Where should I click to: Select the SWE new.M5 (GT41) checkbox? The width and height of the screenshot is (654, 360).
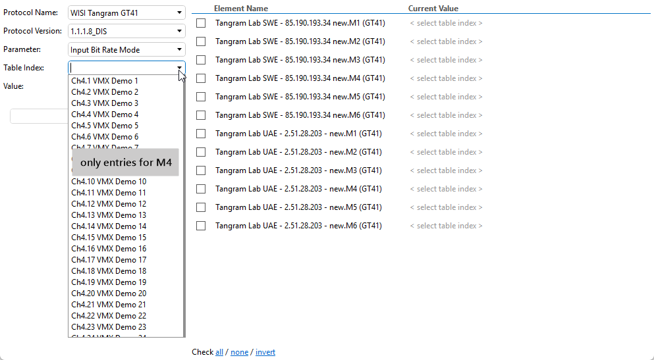pos(201,97)
